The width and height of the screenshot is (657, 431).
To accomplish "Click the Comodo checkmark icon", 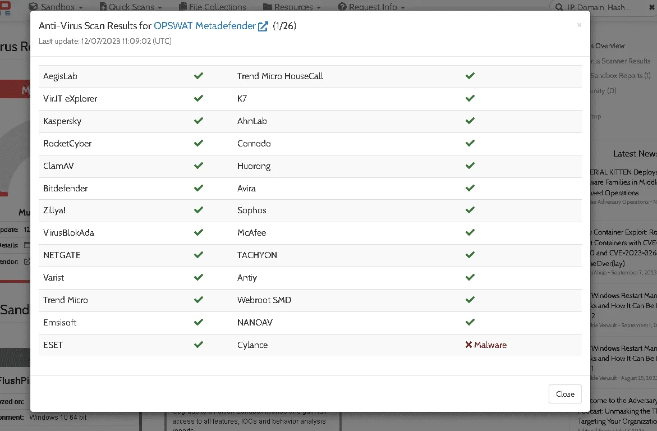I will [x=470, y=143].
